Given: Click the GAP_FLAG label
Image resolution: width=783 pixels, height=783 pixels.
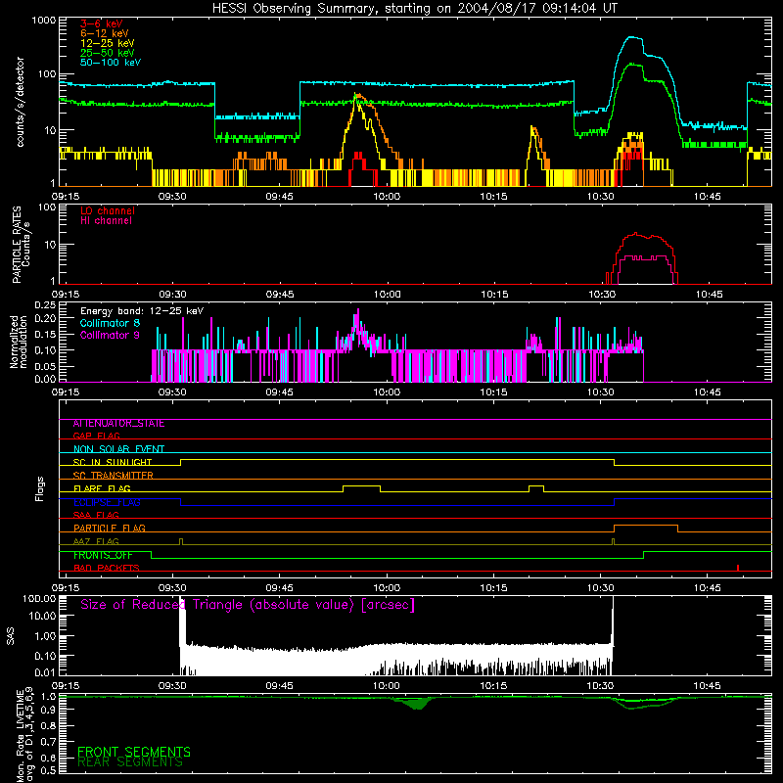Looking at the screenshot, I should click(96, 437).
